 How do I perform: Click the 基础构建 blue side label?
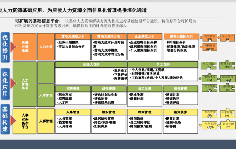pos(5,119)
